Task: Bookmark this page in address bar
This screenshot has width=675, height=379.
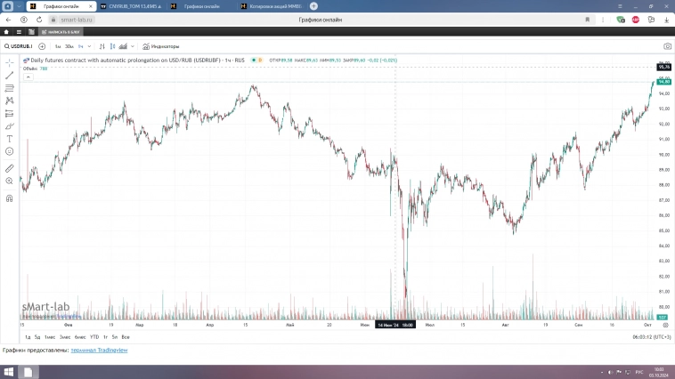Action: (x=587, y=20)
